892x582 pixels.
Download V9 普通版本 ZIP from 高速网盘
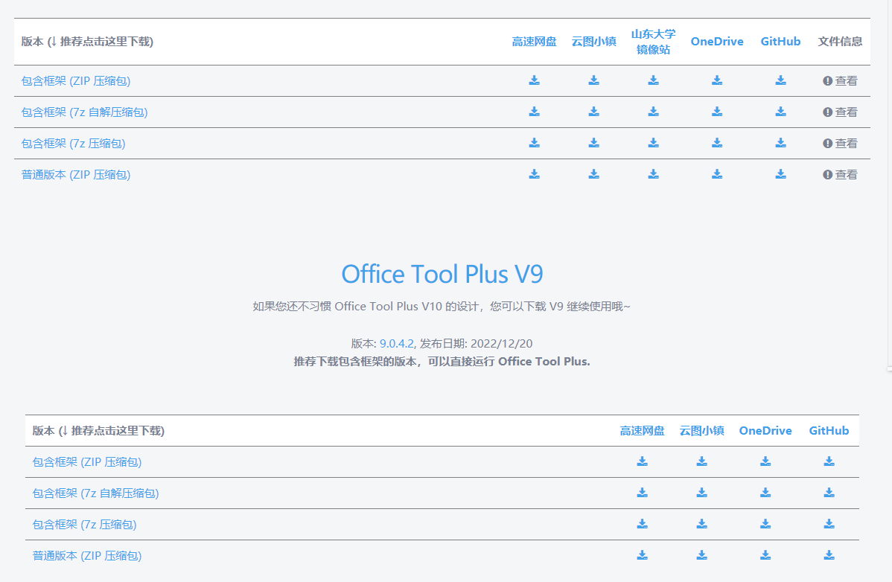click(x=643, y=555)
